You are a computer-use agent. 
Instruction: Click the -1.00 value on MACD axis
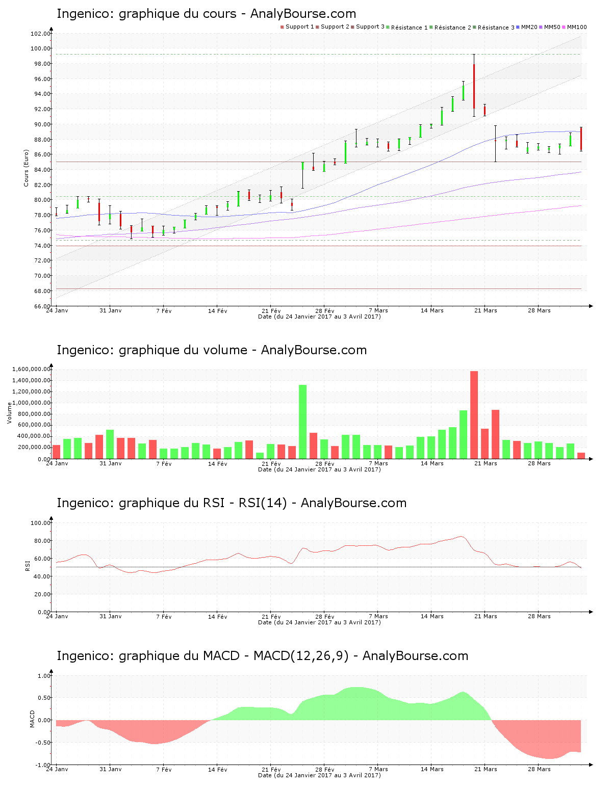43,765
